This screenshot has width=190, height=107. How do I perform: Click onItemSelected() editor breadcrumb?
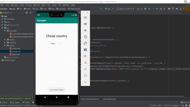tap(109, 99)
